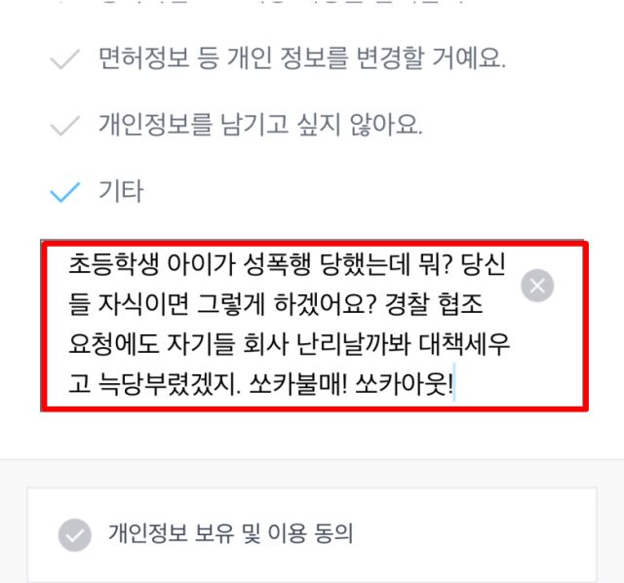The image size is (624, 583).
Task: Click 요청에도 at start of third line
Action: tap(113, 344)
